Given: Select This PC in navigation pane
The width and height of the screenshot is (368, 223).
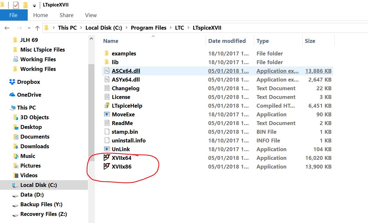Looking at the screenshot, I should click(23, 107).
